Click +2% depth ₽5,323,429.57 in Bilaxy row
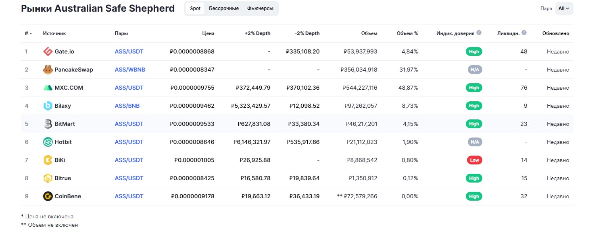This screenshot has height=232, width=611. 250,106
